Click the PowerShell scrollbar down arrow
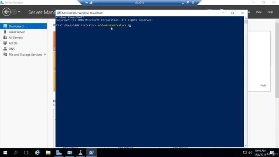279x157 pixels. [x=246, y=145]
